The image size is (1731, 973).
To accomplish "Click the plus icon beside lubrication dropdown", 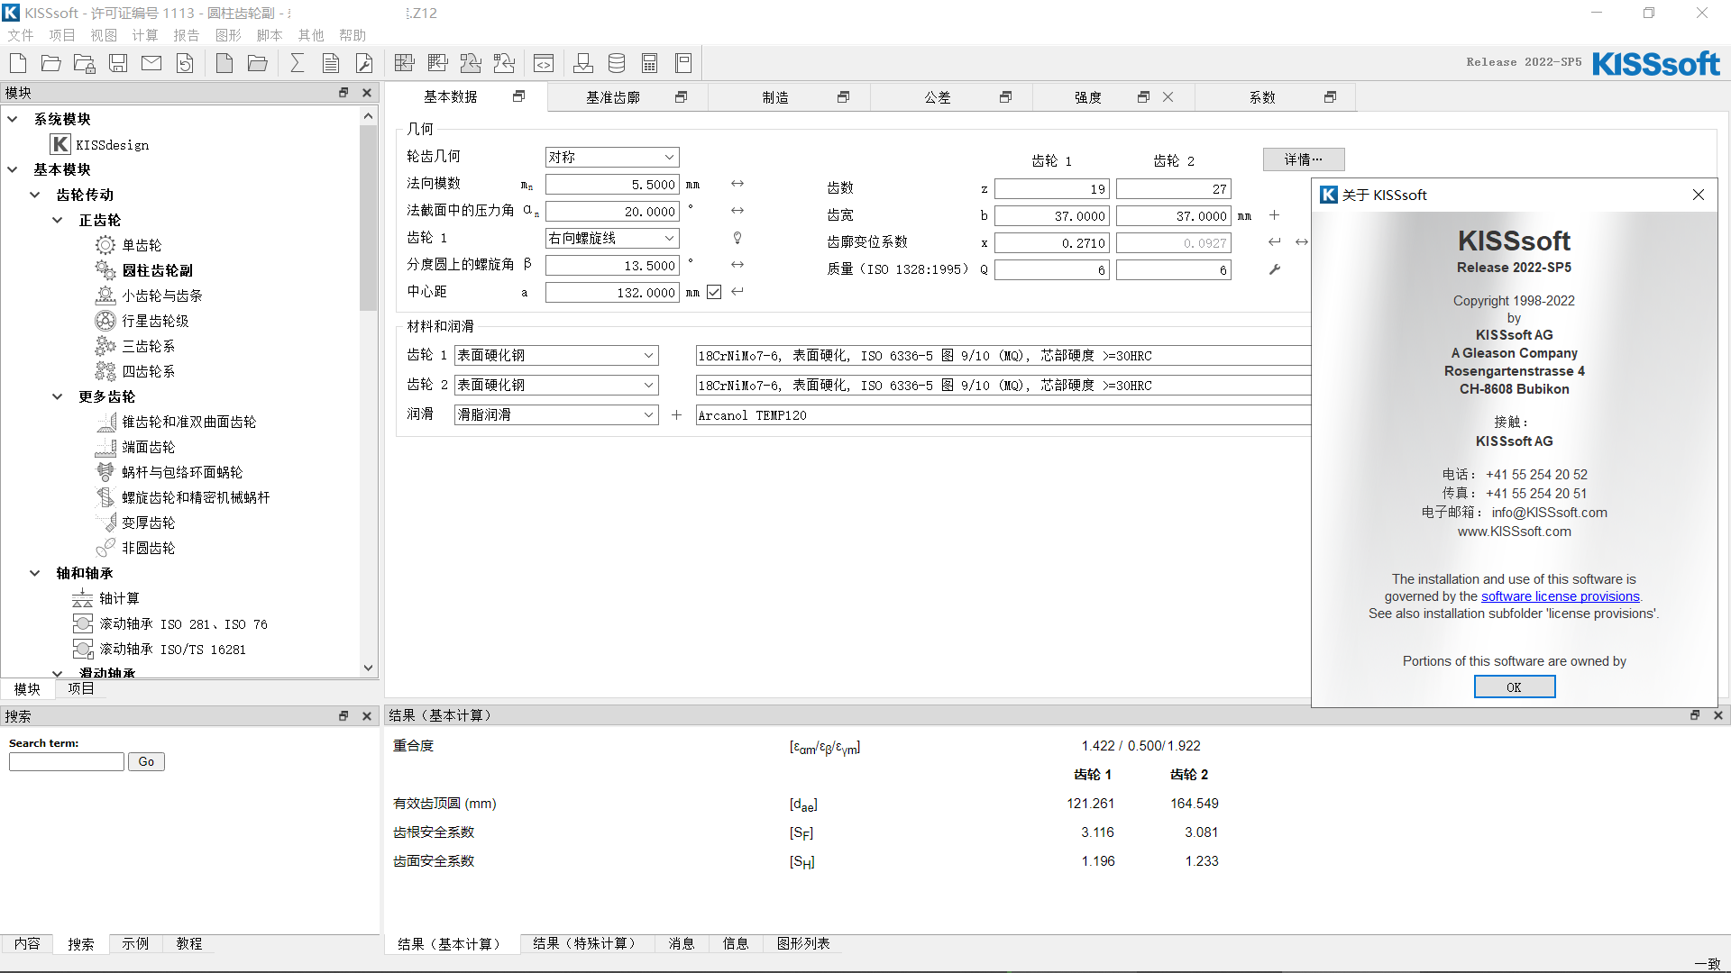I will click(x=676, y=414).
